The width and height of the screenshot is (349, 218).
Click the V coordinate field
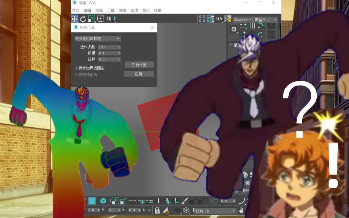(114, 210)
